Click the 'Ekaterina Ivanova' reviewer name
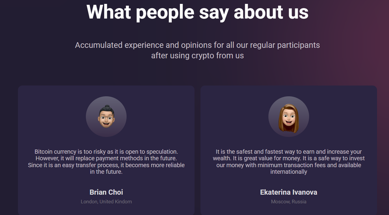Image resolution: width=389 pixels, height=215 pixels. click(288, 192)
